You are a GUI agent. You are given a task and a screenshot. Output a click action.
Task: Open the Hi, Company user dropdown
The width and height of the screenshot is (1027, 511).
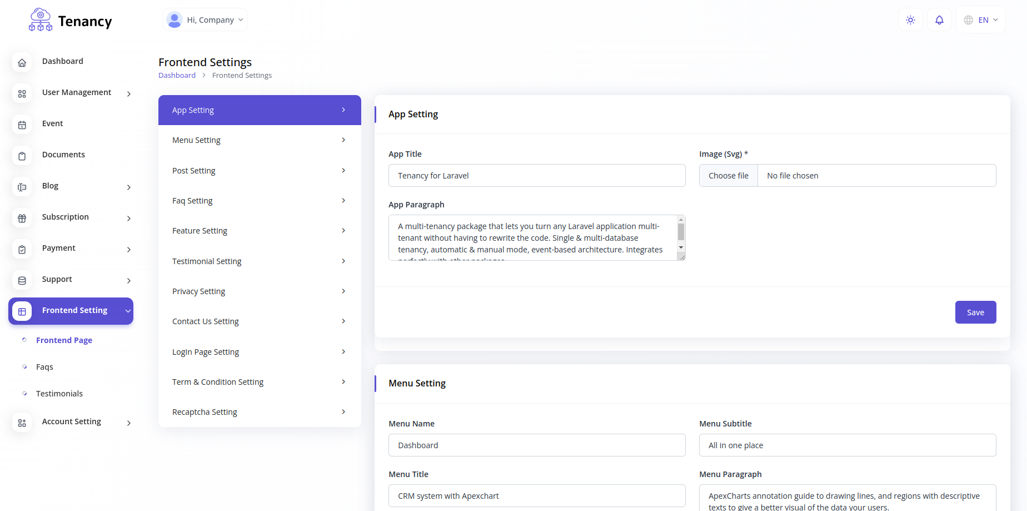click(206, 20)
